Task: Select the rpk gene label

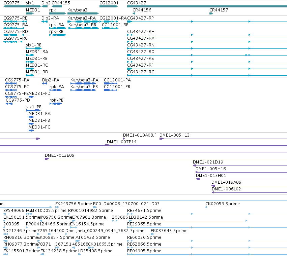Action: coord(53,10)
